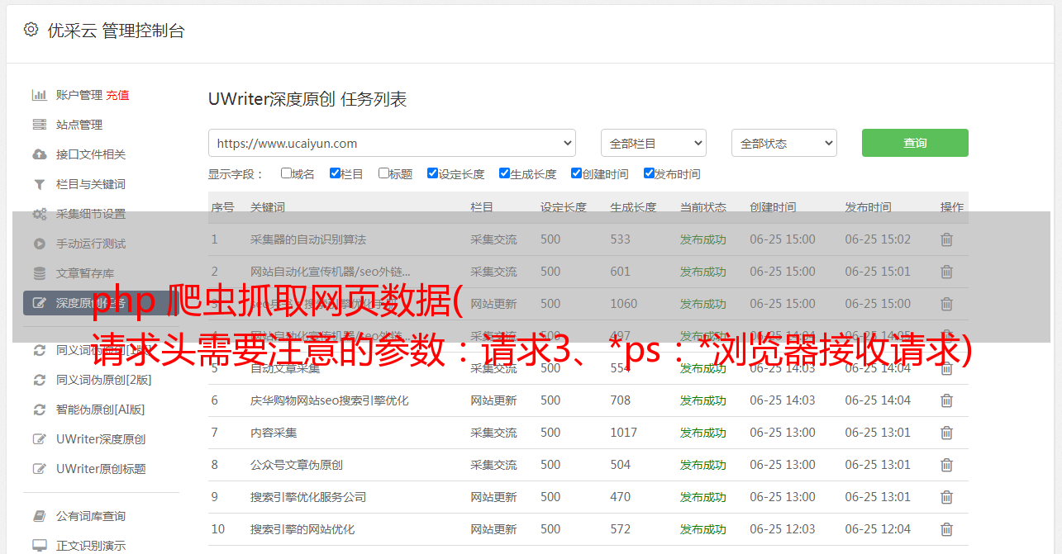Open UWriter深度原创 sidebar item
Viewport: 1062px width, 554px height.
[101, 439]
